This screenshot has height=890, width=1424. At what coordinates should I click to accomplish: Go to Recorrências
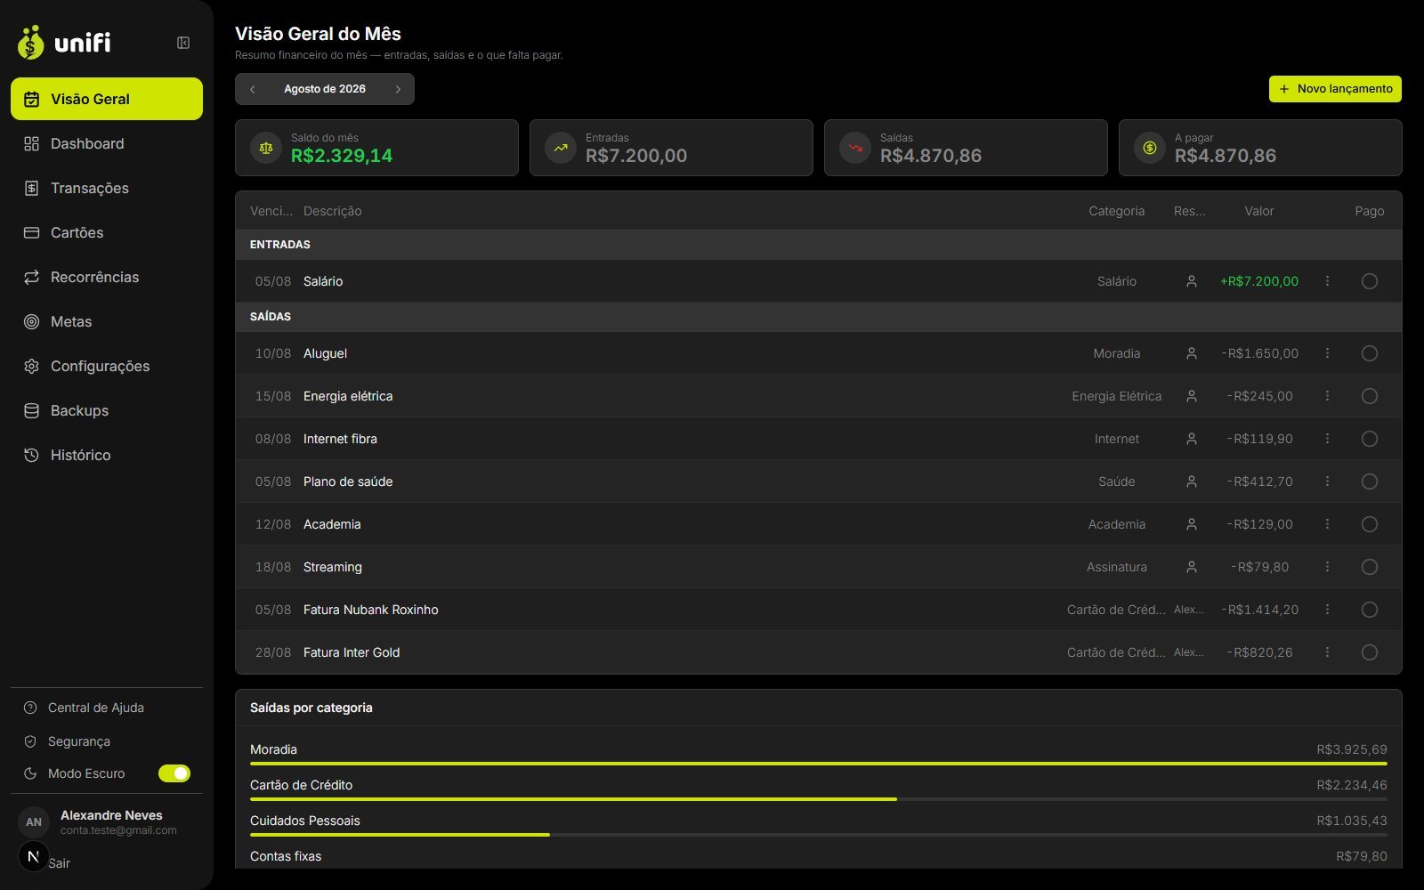(x=107, y=277)
